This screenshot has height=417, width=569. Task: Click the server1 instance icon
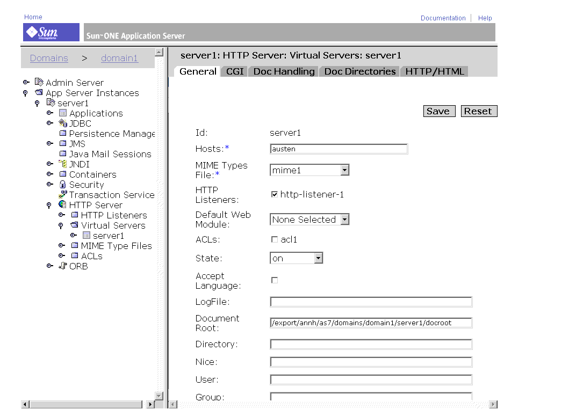(51, 103)
